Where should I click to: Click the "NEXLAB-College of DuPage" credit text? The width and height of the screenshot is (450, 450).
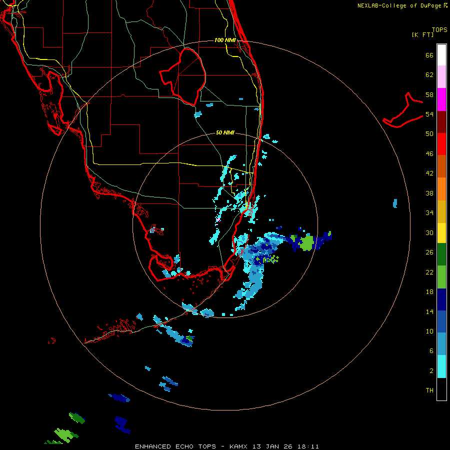[400, 5]
